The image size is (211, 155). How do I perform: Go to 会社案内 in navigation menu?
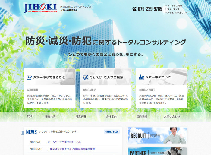pos(111,117)
